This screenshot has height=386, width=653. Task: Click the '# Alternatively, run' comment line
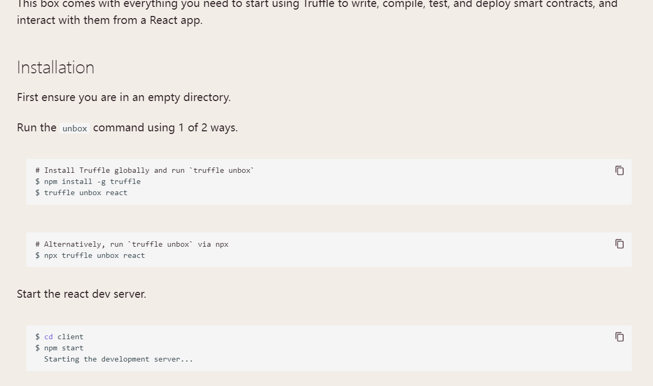coord(132,244)
